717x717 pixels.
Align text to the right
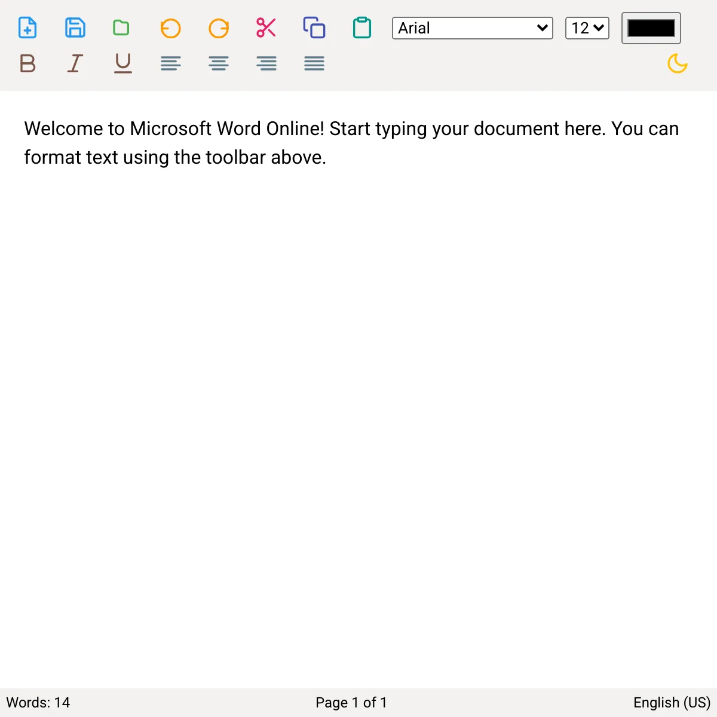click(266, 63)
